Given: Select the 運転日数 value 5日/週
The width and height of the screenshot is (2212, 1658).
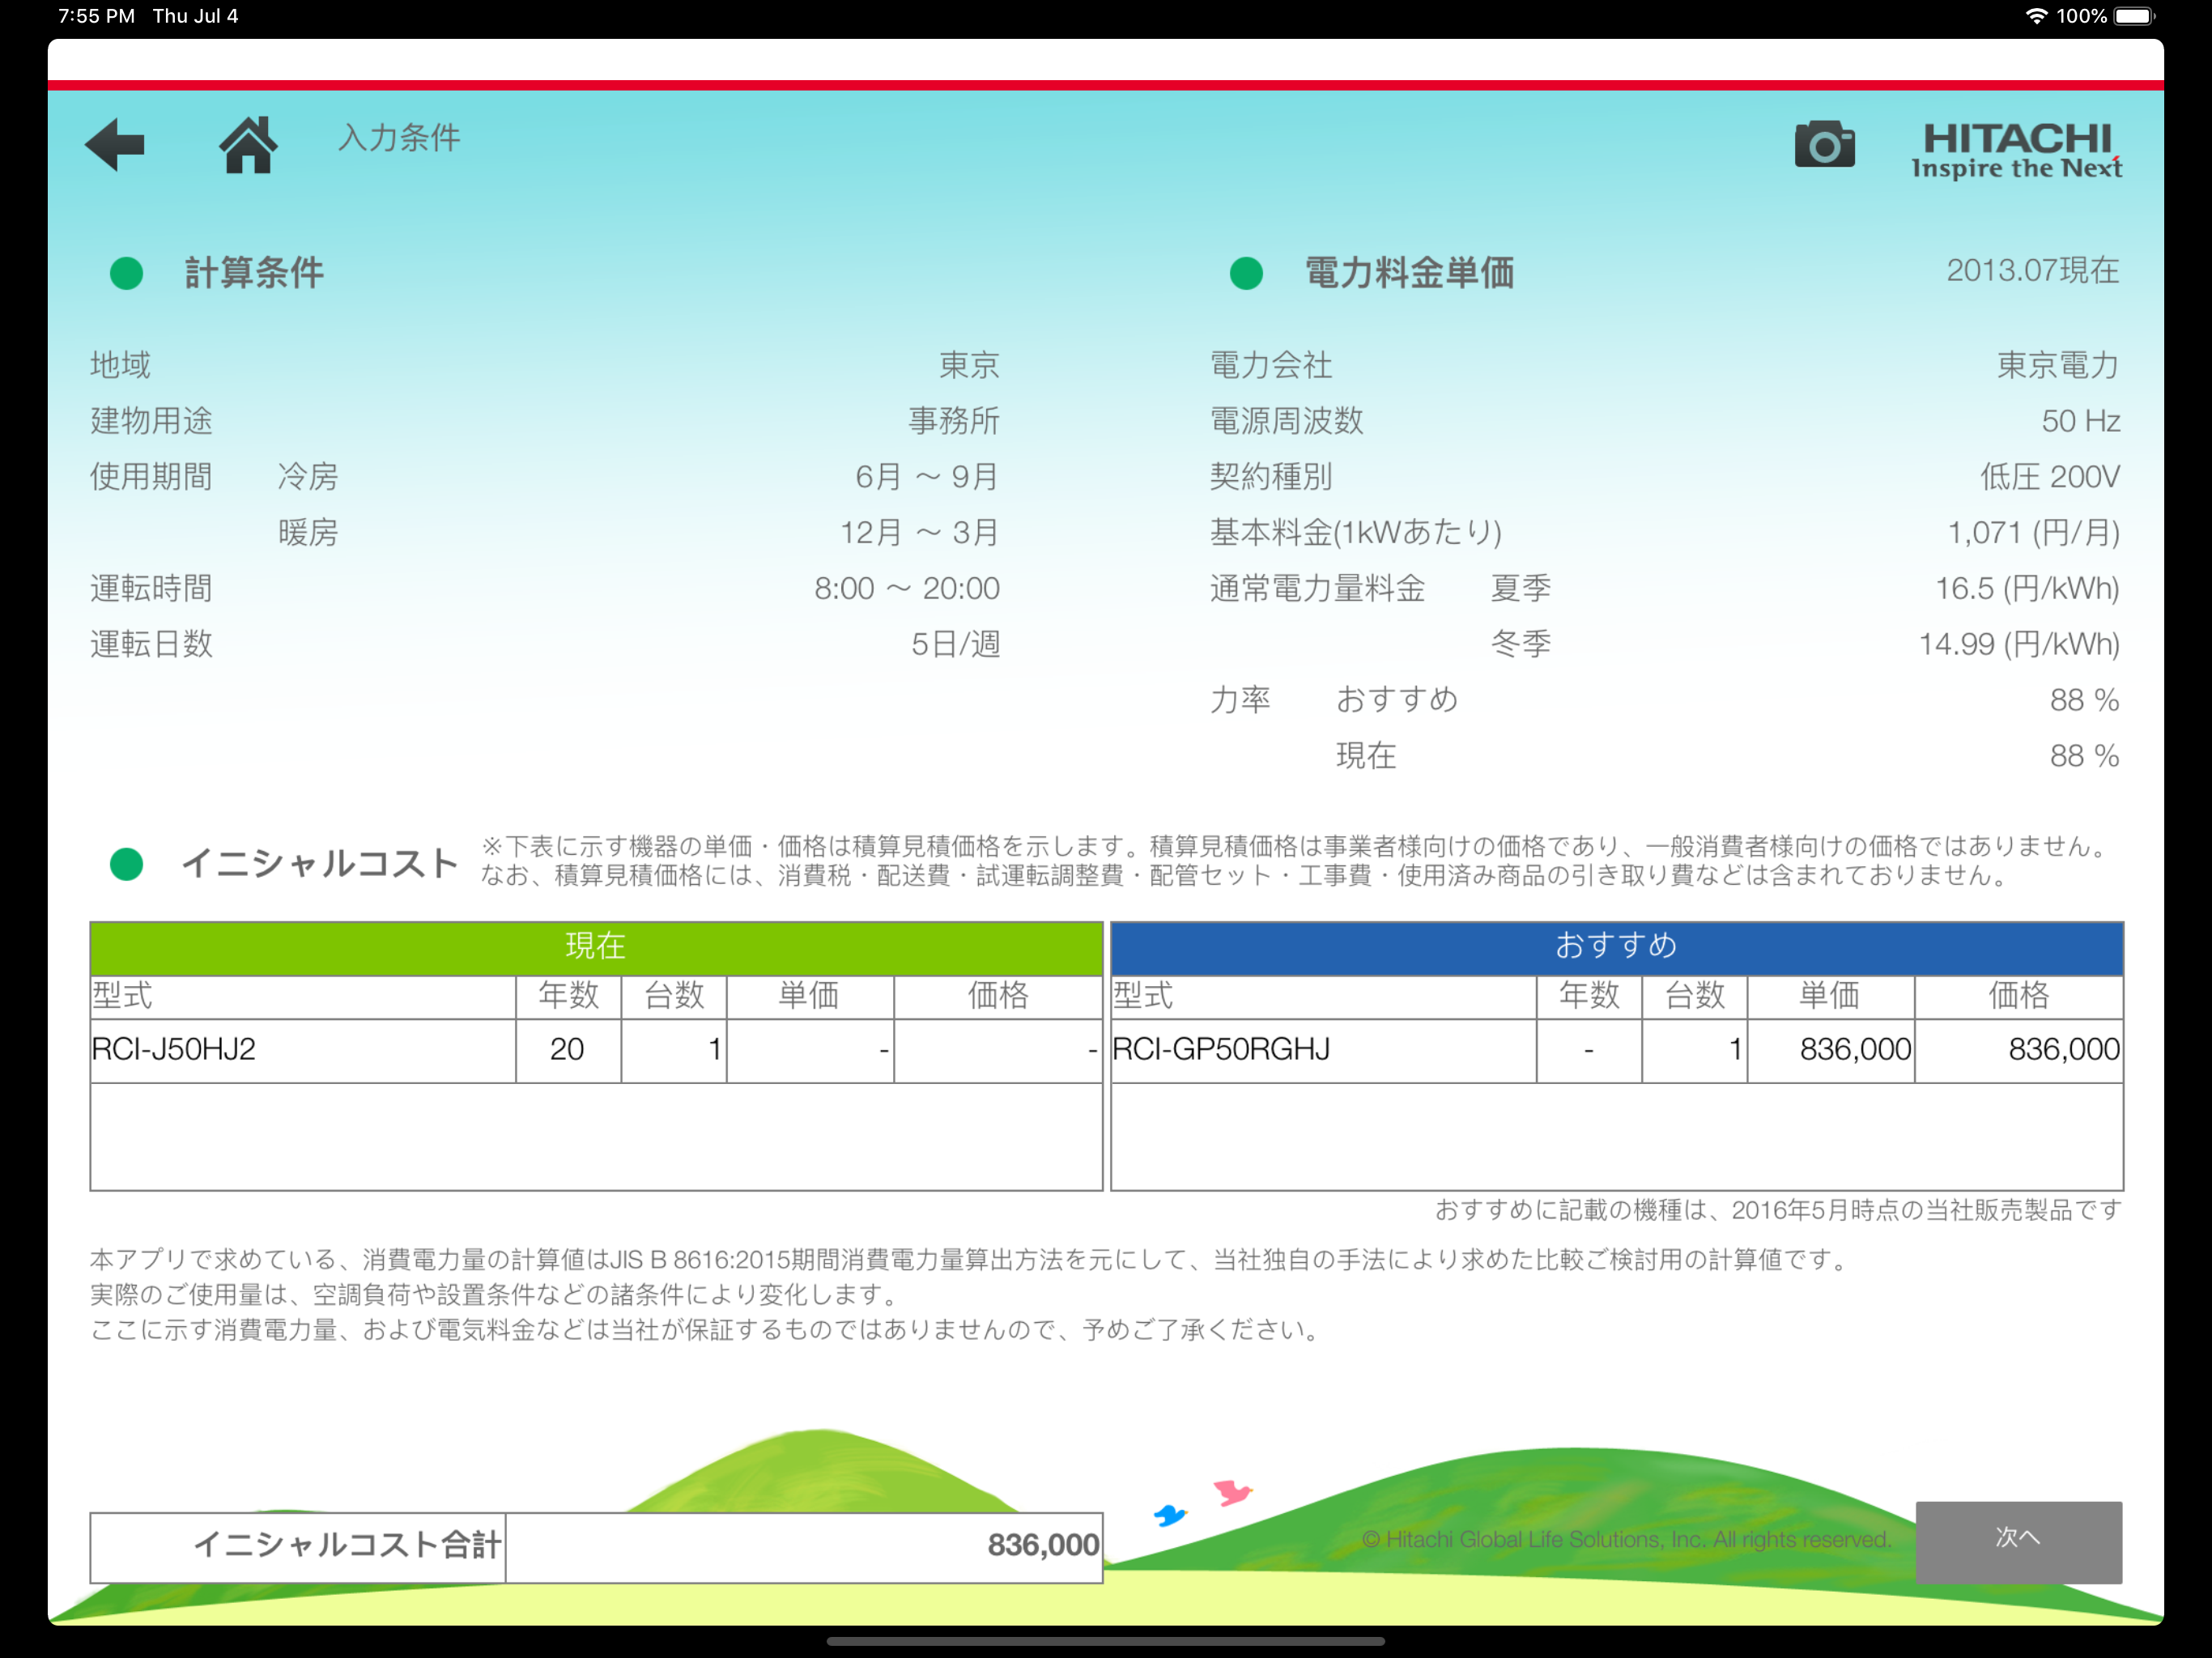Looking at the screenshot, I should pos(955,644).
